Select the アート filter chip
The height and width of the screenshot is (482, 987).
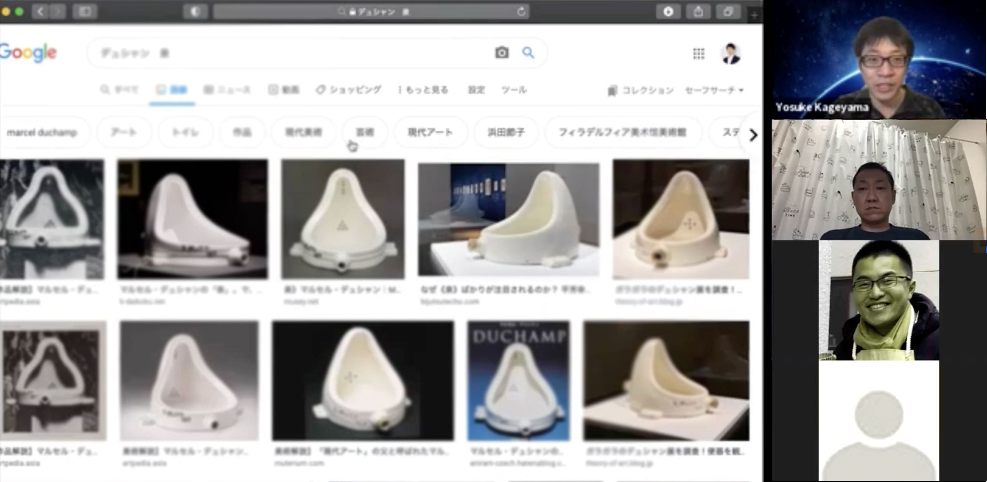coord(124,133)
